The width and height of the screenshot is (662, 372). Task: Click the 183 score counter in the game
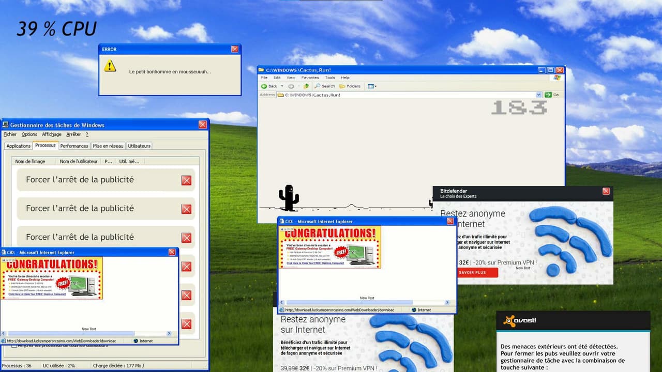tap(519, 107)
